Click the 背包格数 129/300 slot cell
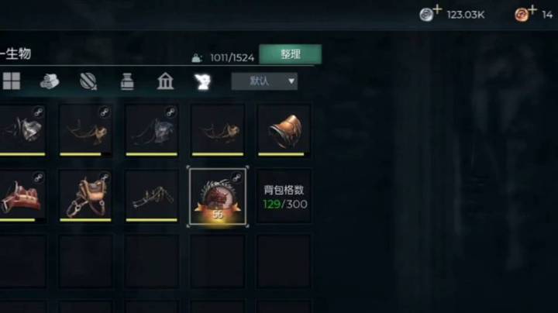This screenshot has width=558, height=313. (284, 197)
